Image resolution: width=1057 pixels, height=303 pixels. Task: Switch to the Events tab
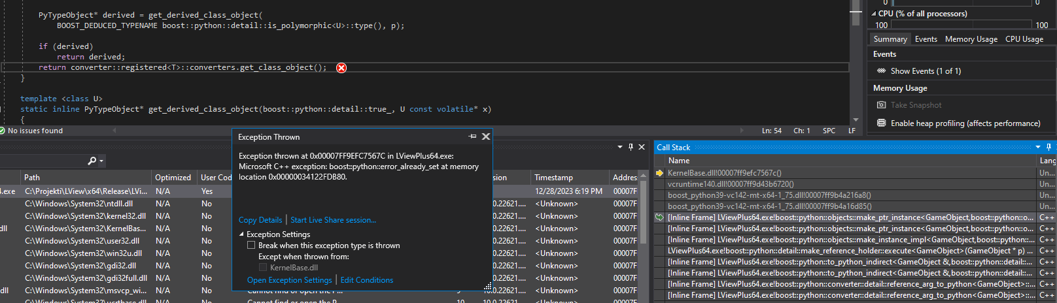tap(926, 39)
